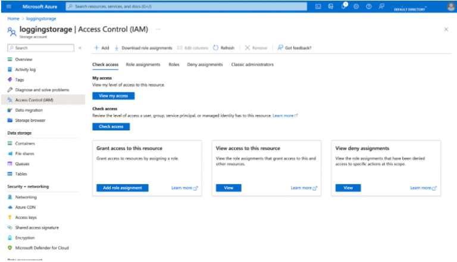Open Access keys in sidebar
This screenshot has width=457, height=262.
pos(26,217)
